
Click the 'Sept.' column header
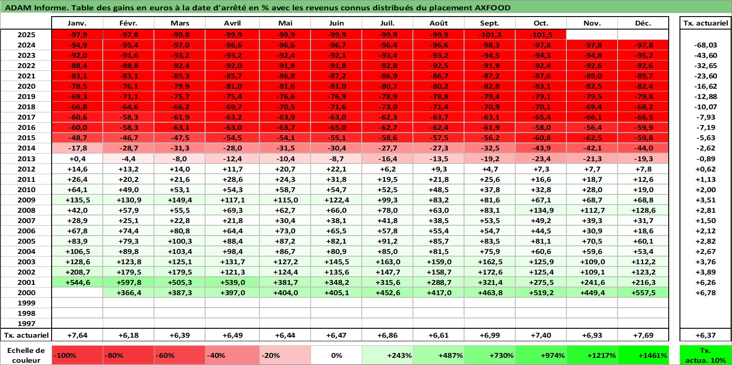coord(490,23)
